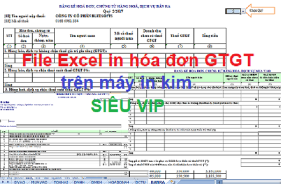Select the STT column header cell
The width and height of the screenshot is (281, 184).
pos(9,36)
